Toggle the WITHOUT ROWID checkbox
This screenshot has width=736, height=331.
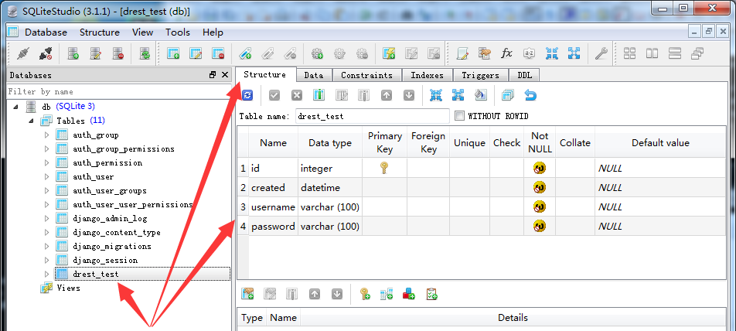(459, 116)
